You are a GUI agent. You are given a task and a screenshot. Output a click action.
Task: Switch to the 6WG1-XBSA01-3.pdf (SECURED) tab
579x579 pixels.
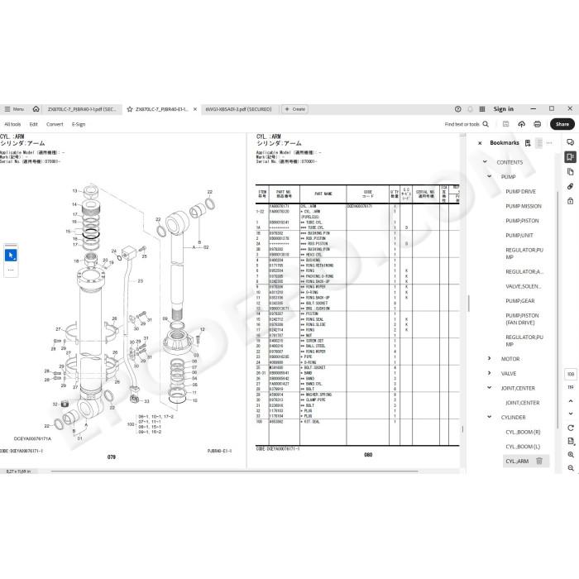pos(238,109)
